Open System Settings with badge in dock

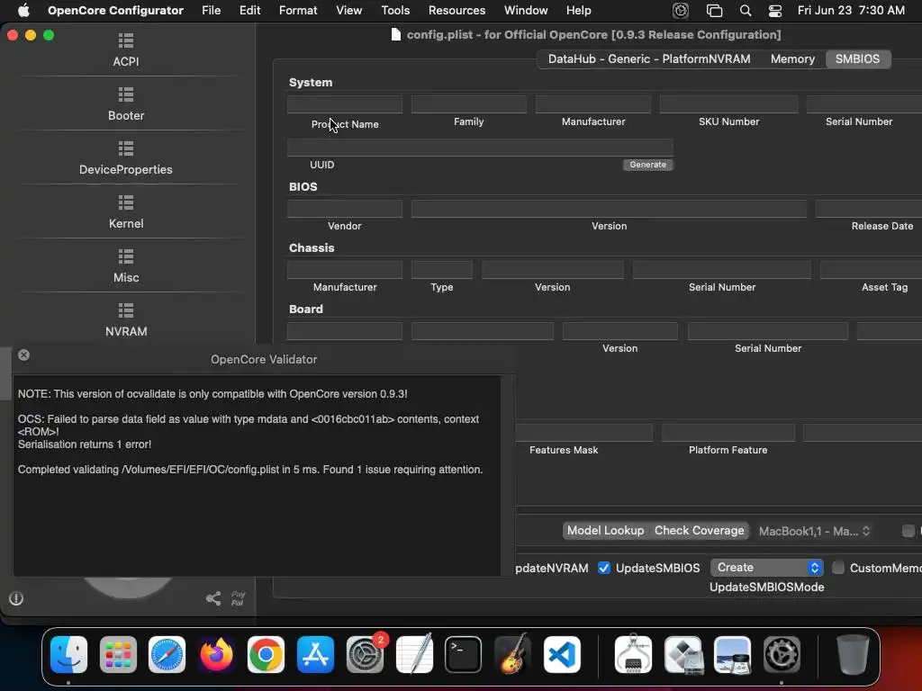pyautogui.click(x=365, y=654)
